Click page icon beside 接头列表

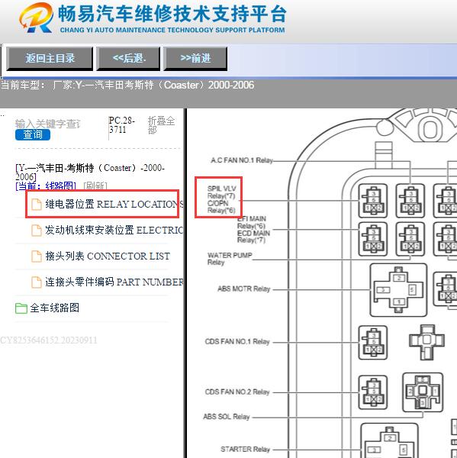click(37, 256)
